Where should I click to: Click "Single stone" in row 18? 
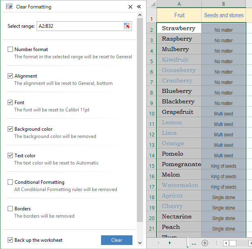(x=223, y=197)
